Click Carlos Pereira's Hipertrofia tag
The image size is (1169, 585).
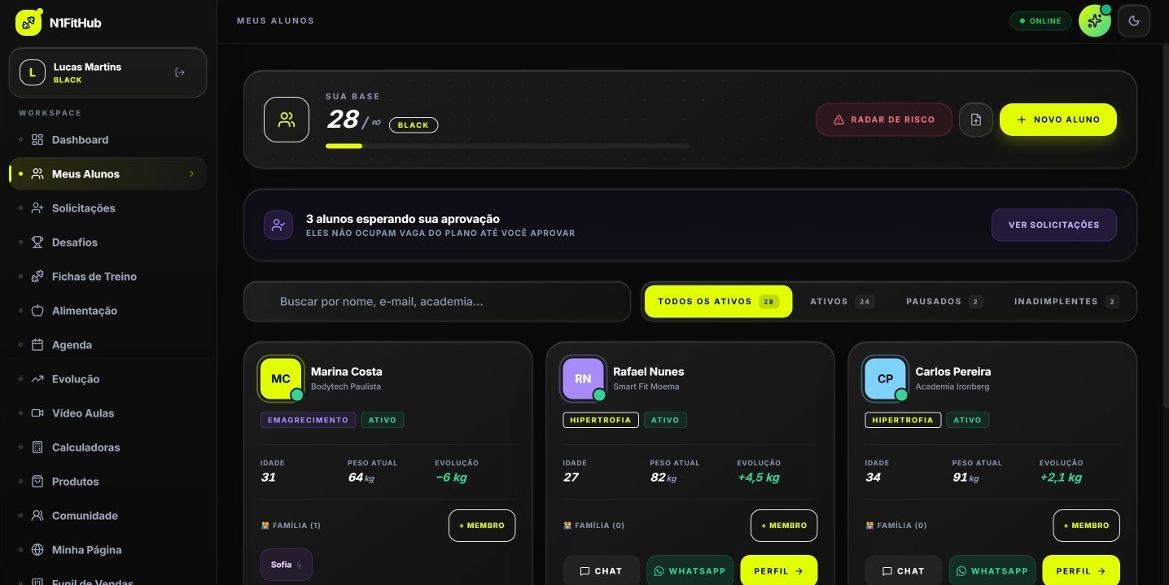[x=903, y=421]
